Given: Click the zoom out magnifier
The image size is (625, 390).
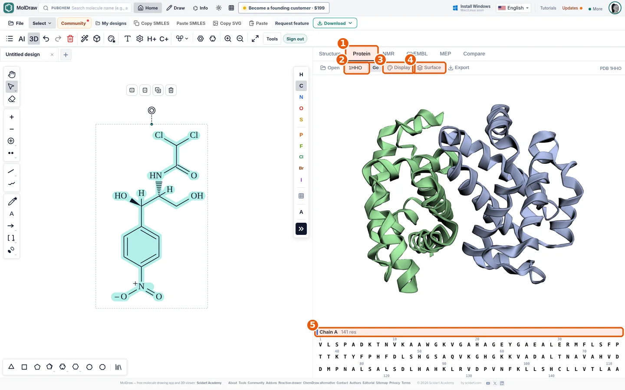Looking at the screenshot, I should click(240, 39).
